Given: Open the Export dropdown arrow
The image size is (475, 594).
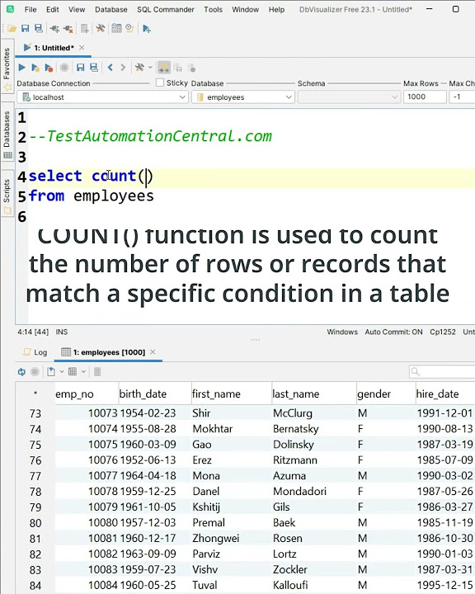Looking at the screenshot, I should coord(61,371).
